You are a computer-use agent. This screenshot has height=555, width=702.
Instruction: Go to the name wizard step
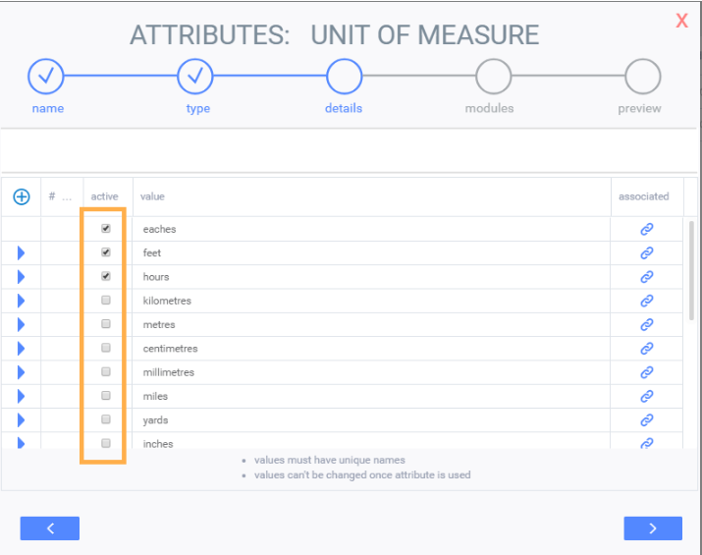46,76
